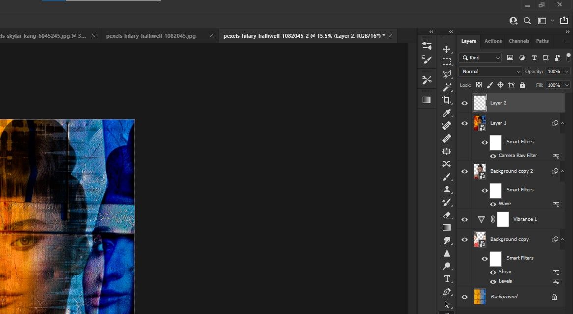Select the Gradient tool in the toolbar

coord(447,228)
